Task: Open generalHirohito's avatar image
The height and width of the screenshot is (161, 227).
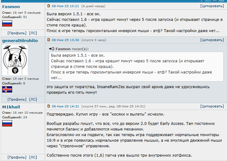Action: click(15, 60)
